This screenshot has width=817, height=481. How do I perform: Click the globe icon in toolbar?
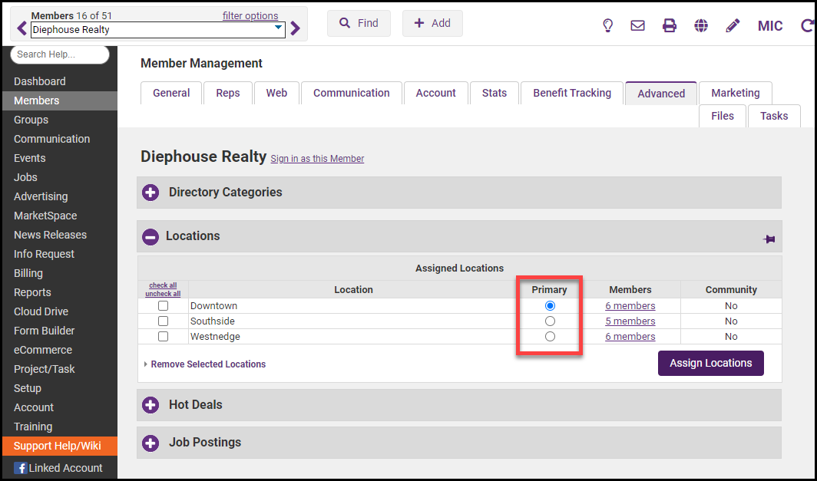click(x=701, y=25)
